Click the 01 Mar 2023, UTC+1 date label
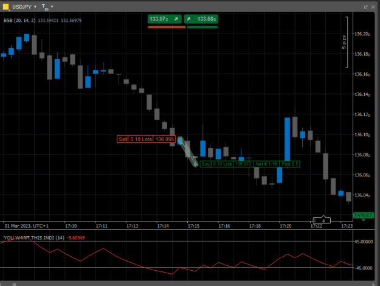Viewport: 380px width, 286px height. coord(26,226)
